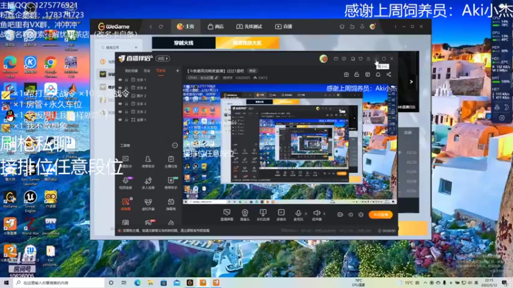Open the notification bell icon
The height and width of the screenshot is (288, 513).
[378, 74]
